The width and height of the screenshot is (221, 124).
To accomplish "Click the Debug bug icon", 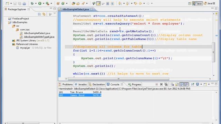I will [32, 3].
